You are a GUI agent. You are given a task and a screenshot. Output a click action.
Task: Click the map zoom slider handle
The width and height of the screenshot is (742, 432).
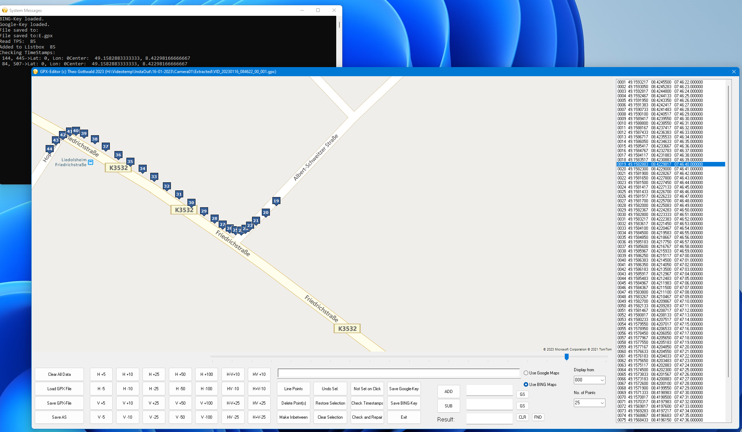[x=566, y=357]
